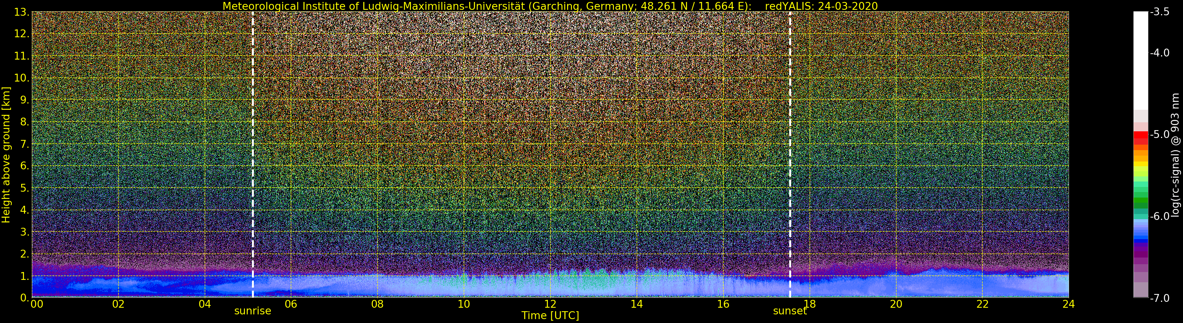The height and width of the screenshot is (323, 1183).
Task: Click the '12' time axis tick label
Action: pos(550,304)
